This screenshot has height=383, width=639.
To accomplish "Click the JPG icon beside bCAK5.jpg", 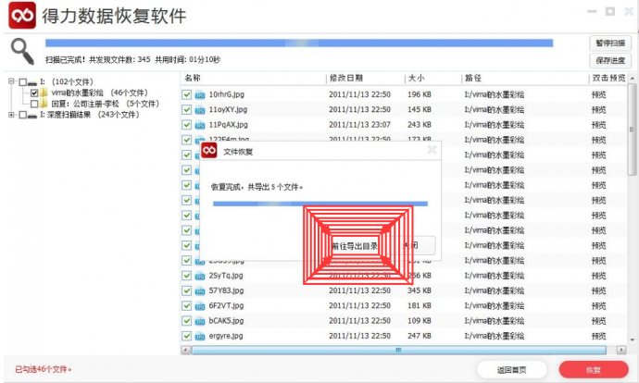I will [x=200, y=321].
